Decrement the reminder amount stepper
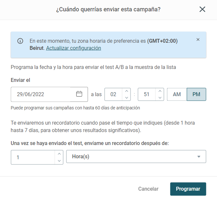 click(x=59, y=161)
